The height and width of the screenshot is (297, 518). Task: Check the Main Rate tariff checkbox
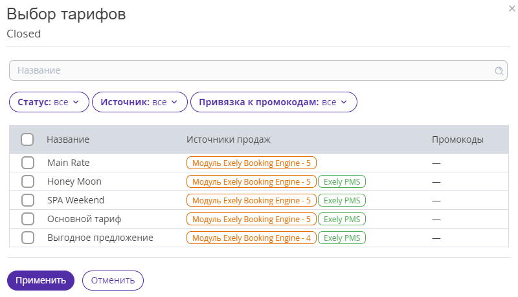[x=28, y=163]
